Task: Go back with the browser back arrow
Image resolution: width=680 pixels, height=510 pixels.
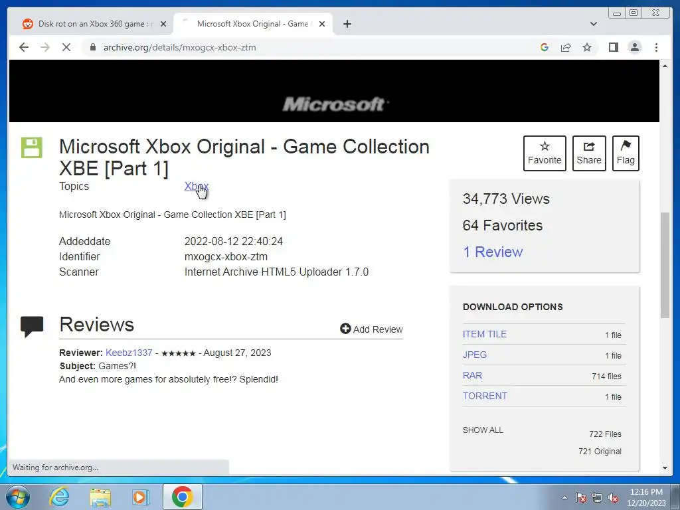Action: (24, 47)
